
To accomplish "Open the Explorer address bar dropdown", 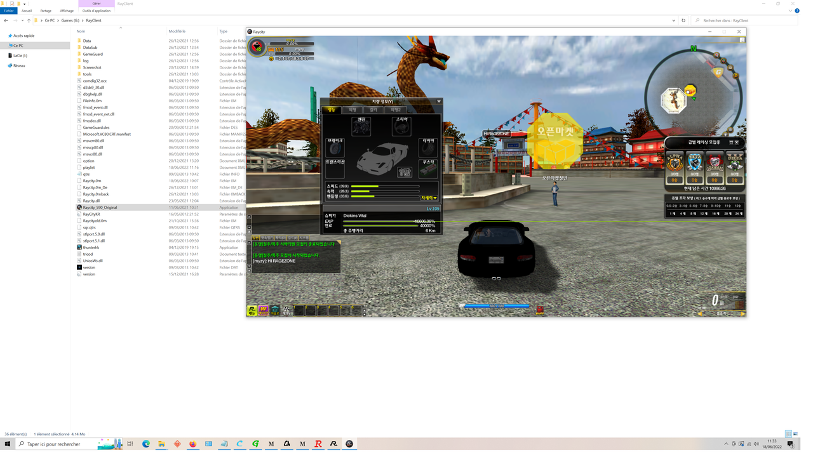I will [673, 20].
